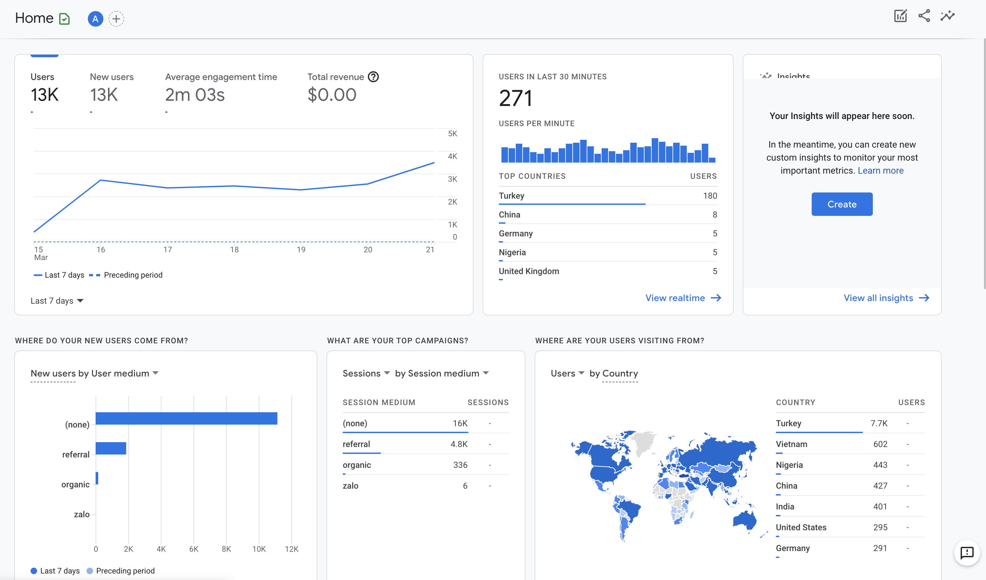Click the Insights panel header icon
Image resolution: width=986 pixels, height=580 pixels.
(x=766, y=76)
